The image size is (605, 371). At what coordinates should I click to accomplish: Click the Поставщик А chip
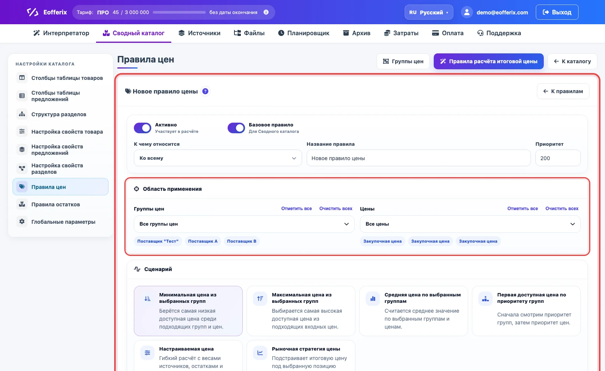(203, 241)
